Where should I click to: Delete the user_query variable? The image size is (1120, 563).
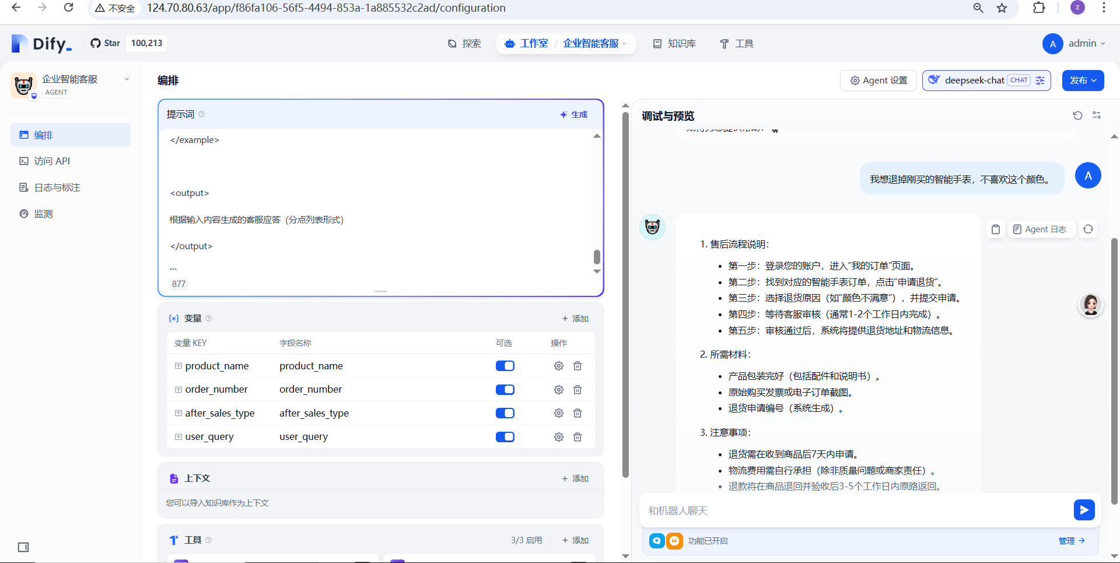(577, 437)
